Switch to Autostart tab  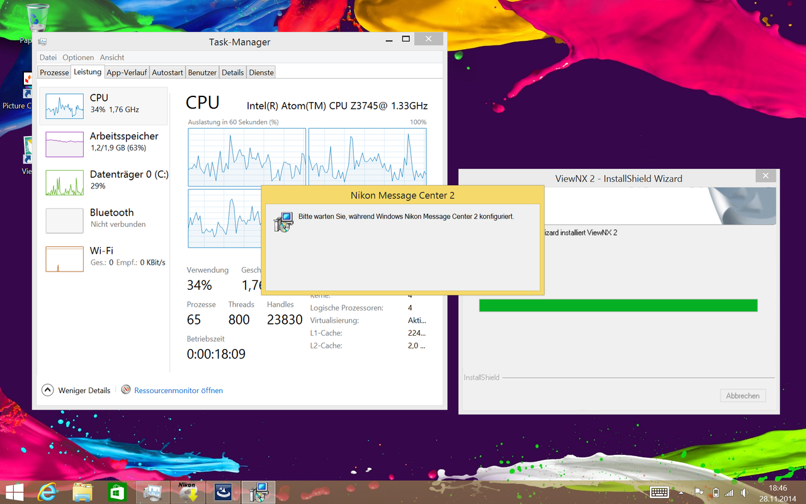[x=167, y=72]
